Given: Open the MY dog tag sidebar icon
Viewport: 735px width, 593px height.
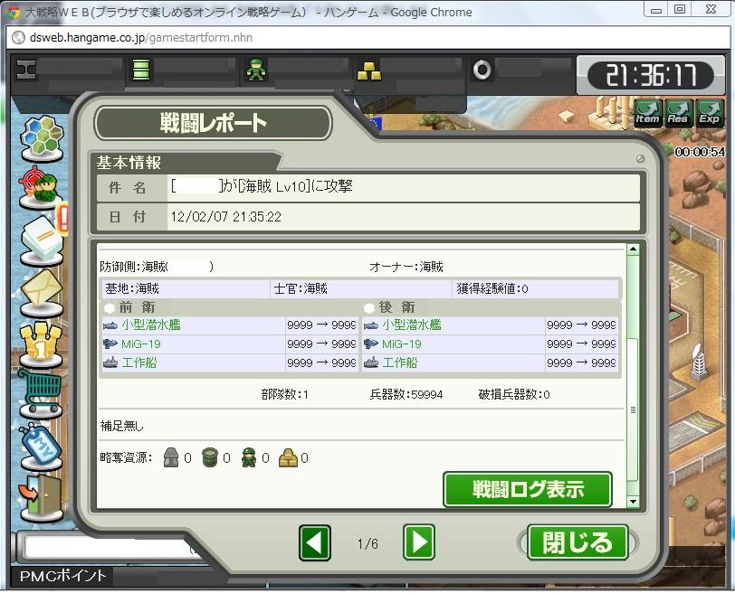Looking at the screenshot, I should [x=42, y=447].
